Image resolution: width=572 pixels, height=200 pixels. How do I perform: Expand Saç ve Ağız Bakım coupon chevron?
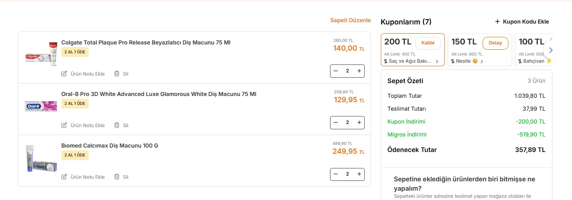tap(437, 61)
